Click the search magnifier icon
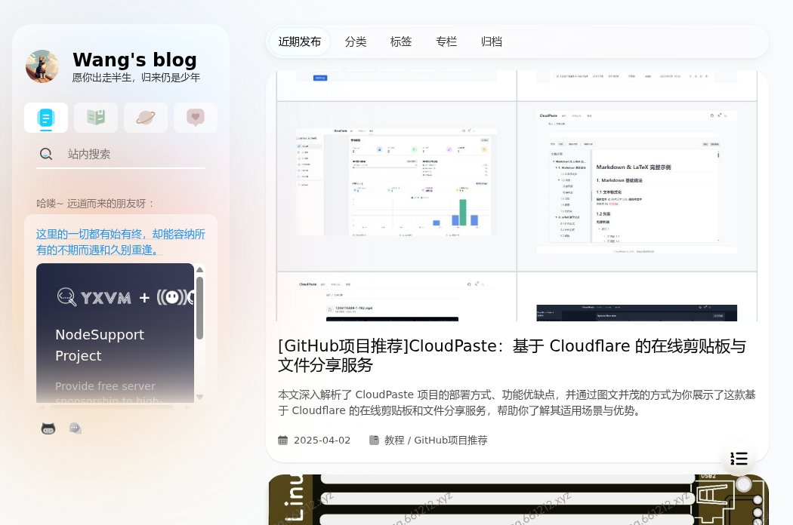This screenshot has height=525, width=793. point(46,154)
